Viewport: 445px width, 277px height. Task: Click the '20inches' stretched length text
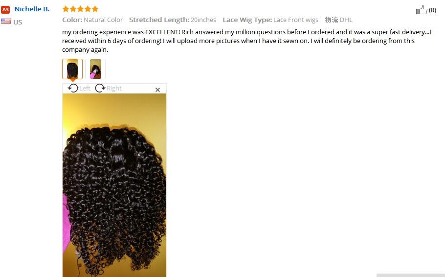pyautogui.click(x=203, y=20)
